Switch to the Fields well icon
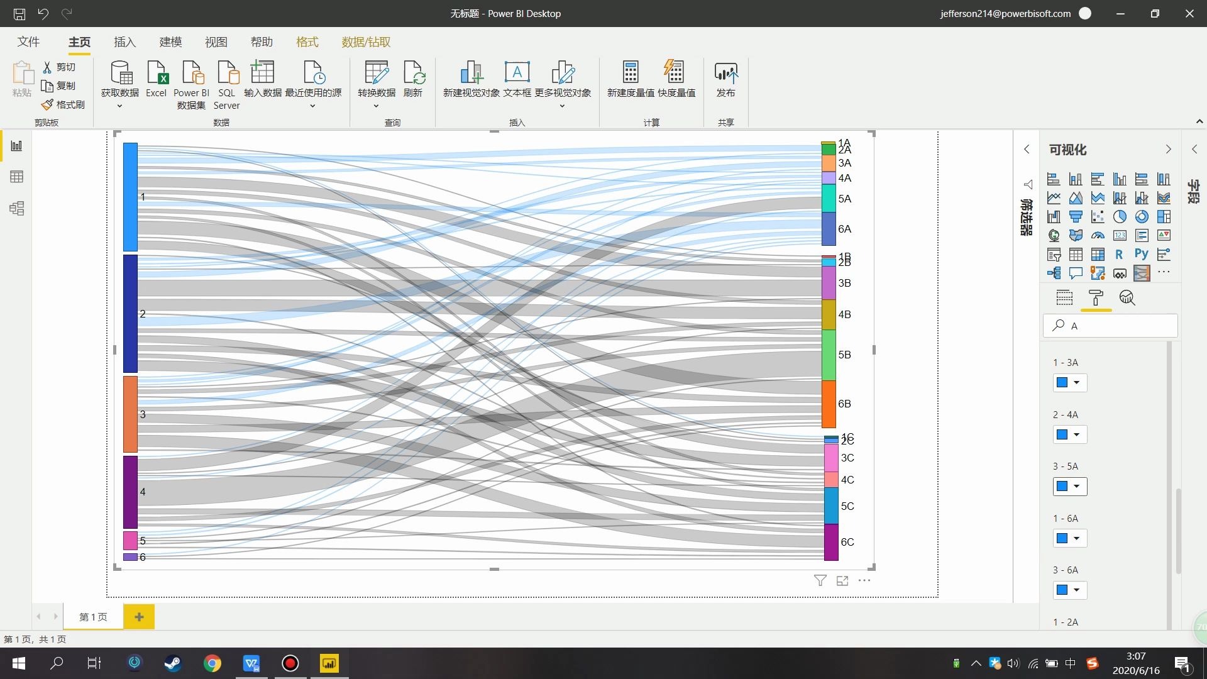The image size is (1207, 679). click(1064, 298)
